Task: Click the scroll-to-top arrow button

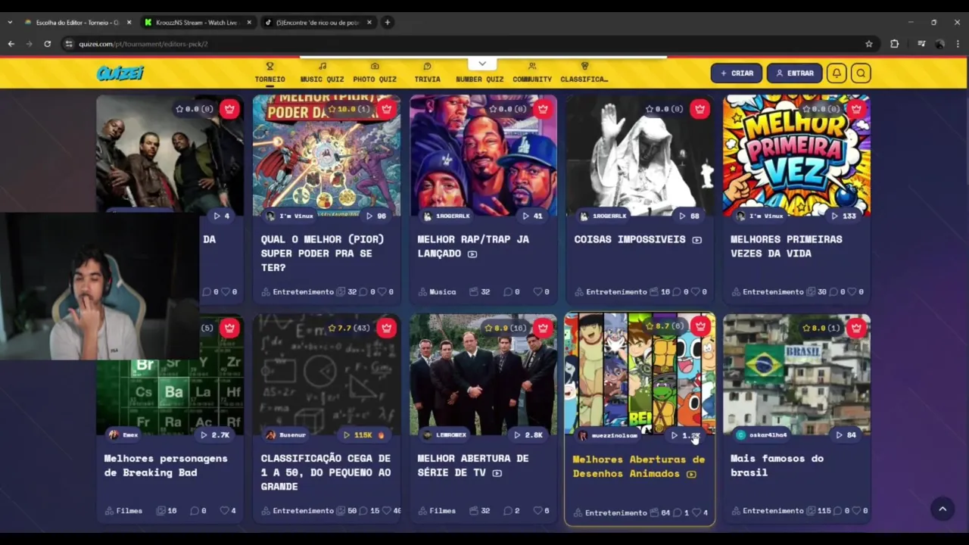Action: pyautogui.click(x=943, y=509)
